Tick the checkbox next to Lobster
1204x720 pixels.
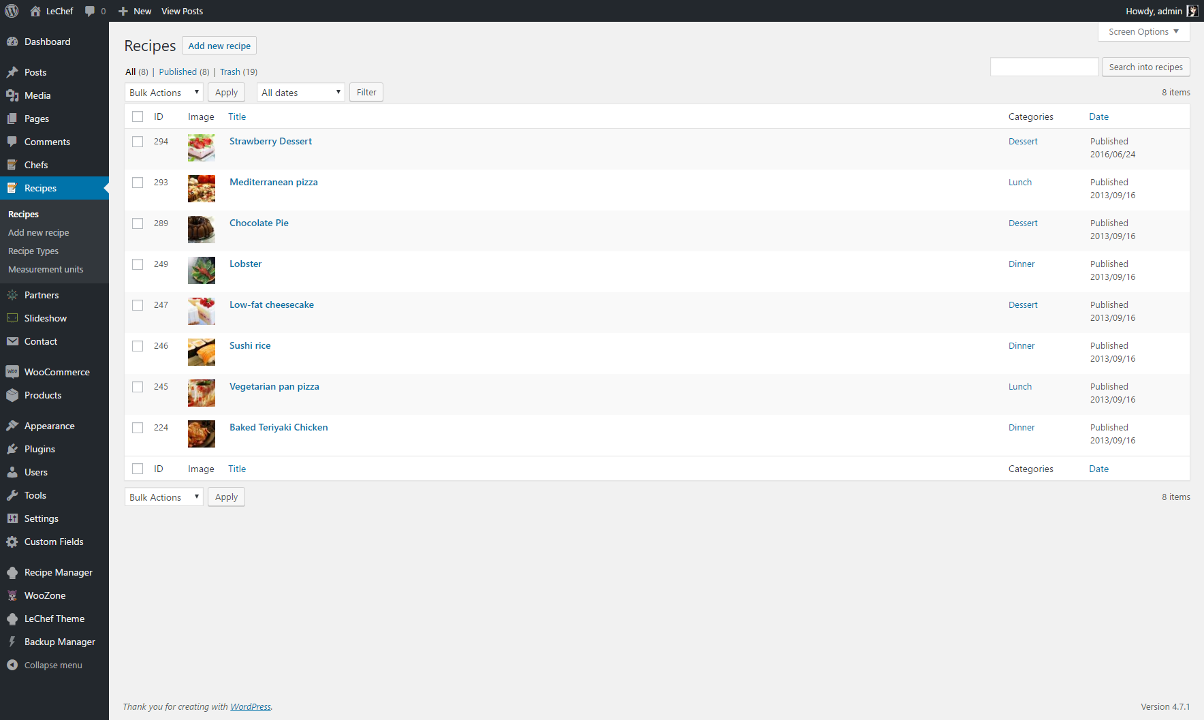[138, 264]
